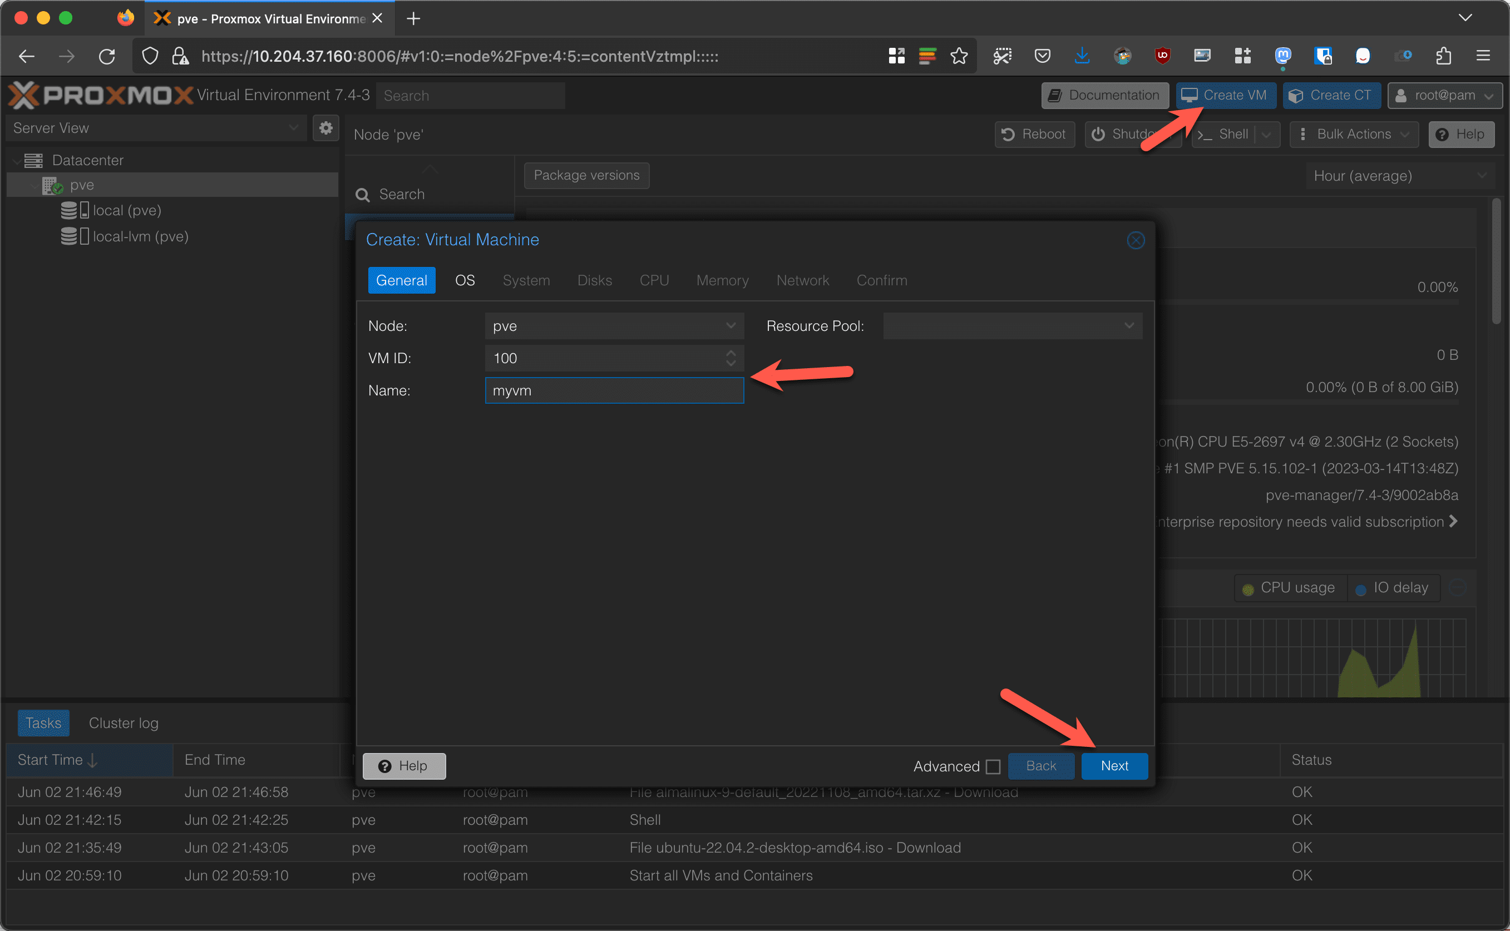Select the ubuntu-22.04.2 ISO download task row
1510x931 pixels.
click(754, 848)
